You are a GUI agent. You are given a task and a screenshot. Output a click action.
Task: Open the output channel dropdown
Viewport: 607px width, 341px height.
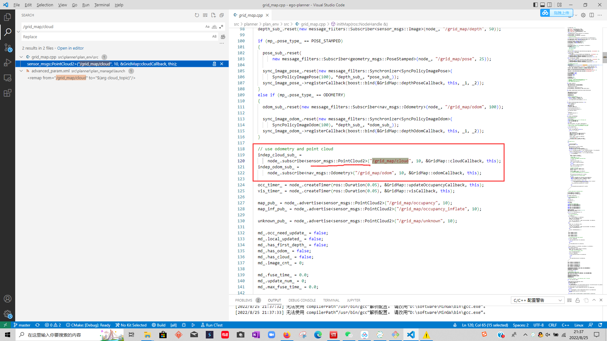537,300
